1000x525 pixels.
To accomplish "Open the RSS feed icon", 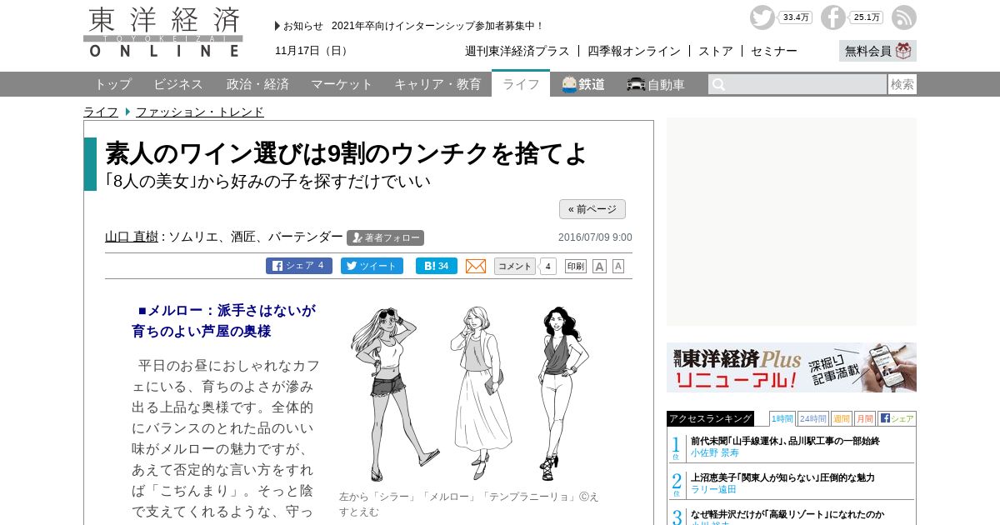I will [x=904, y=17].
